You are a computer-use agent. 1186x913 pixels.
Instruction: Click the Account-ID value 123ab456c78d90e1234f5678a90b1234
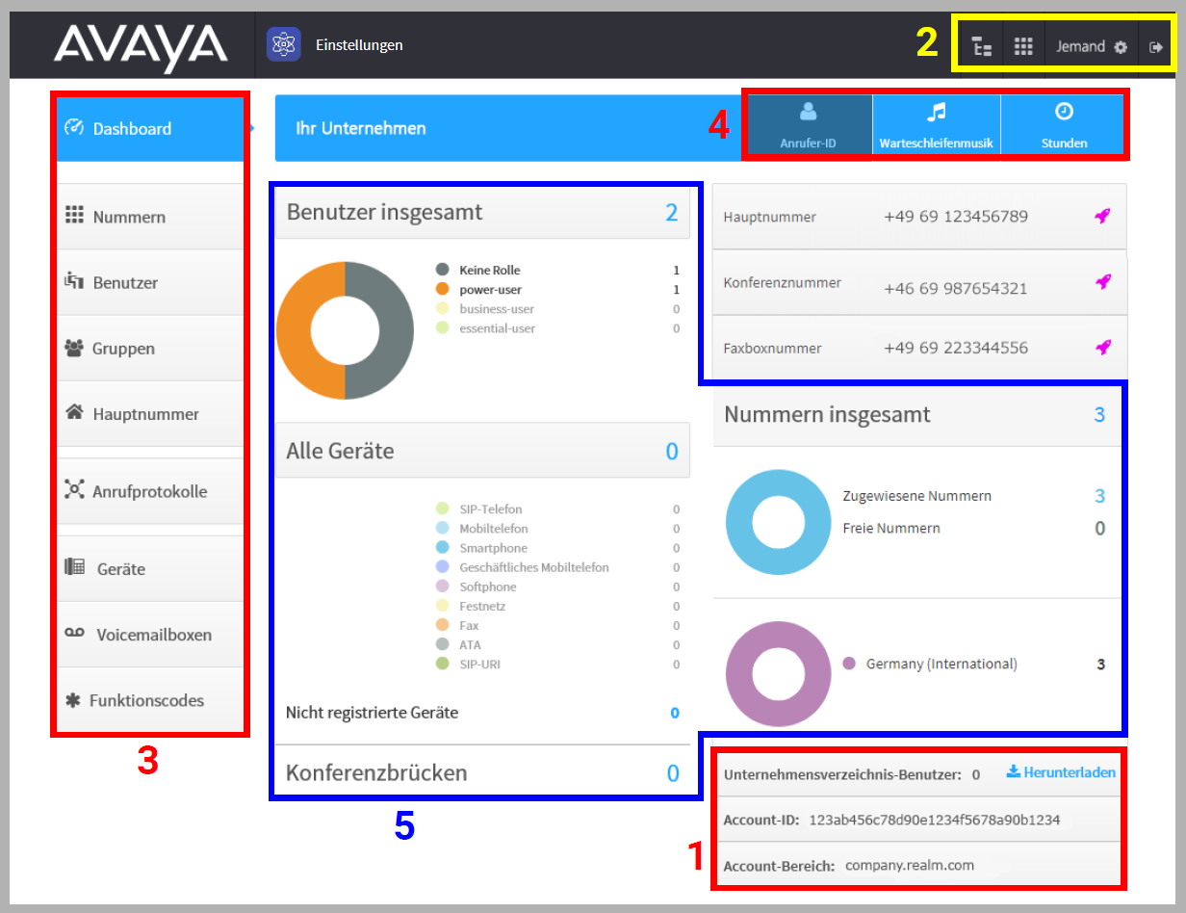935,820
